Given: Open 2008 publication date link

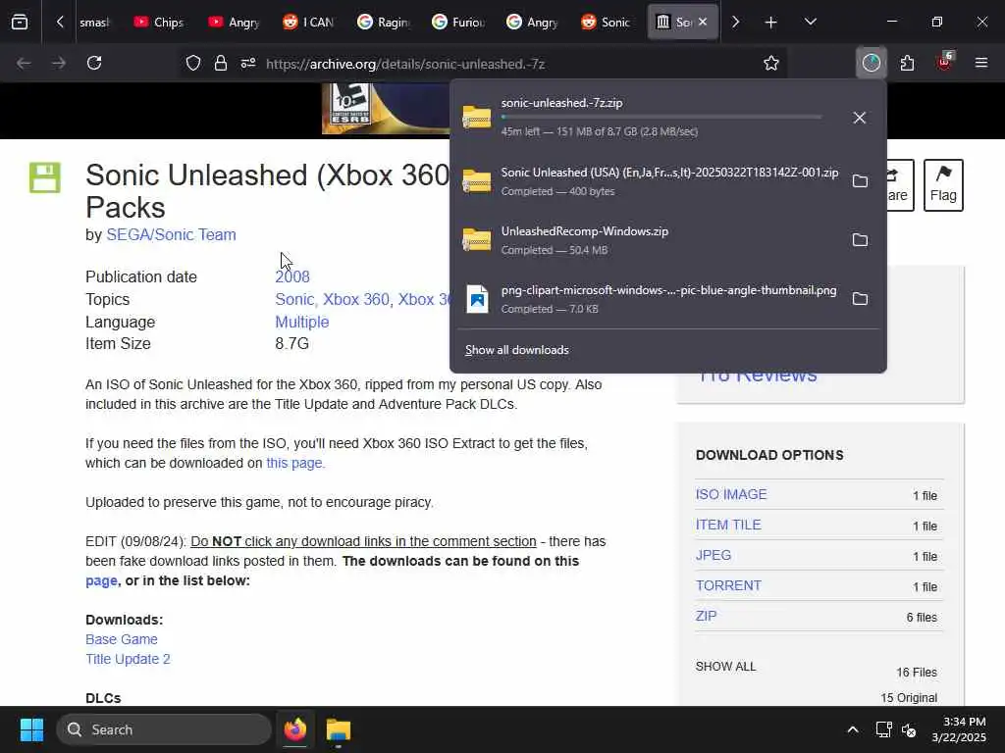Looking at the screenshot, I should (292, 276).
